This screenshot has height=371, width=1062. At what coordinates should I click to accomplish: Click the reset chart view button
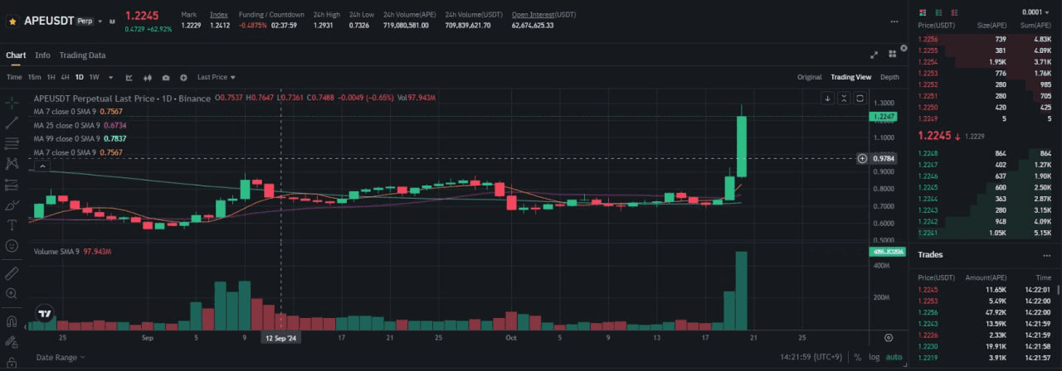click(x=860, y=98)
